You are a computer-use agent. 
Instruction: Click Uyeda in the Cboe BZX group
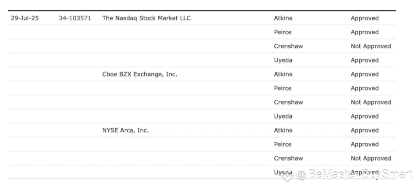[x=283, y=116]
